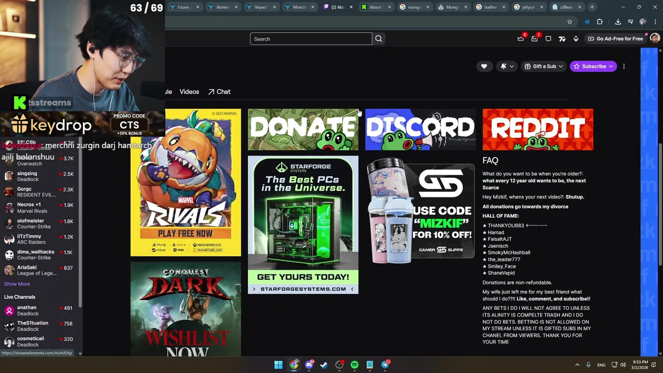The height and width of the screenshot is (373, 663).
Task: Open Steam from the taskbar
Action: (x=324, y=365)
